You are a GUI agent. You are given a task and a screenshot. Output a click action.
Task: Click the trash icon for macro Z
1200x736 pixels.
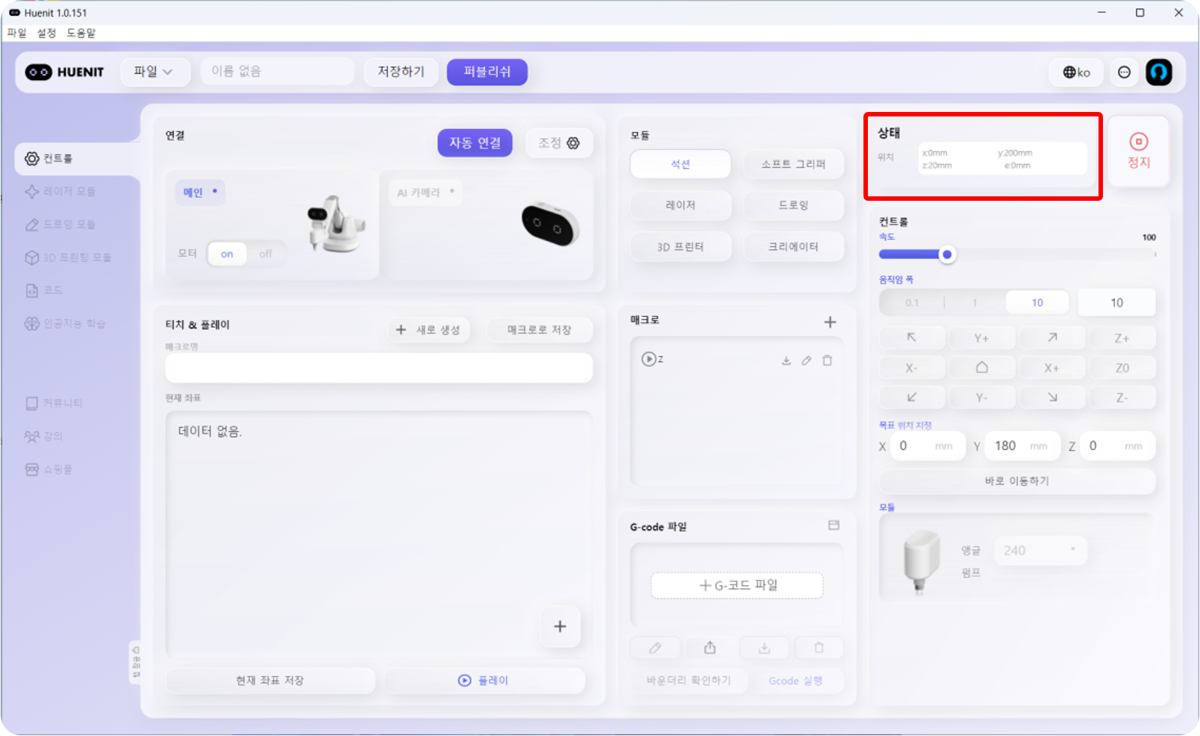click(x=827, y=361)
